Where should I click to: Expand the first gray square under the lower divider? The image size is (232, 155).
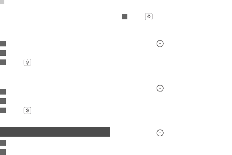click(3, 92)
